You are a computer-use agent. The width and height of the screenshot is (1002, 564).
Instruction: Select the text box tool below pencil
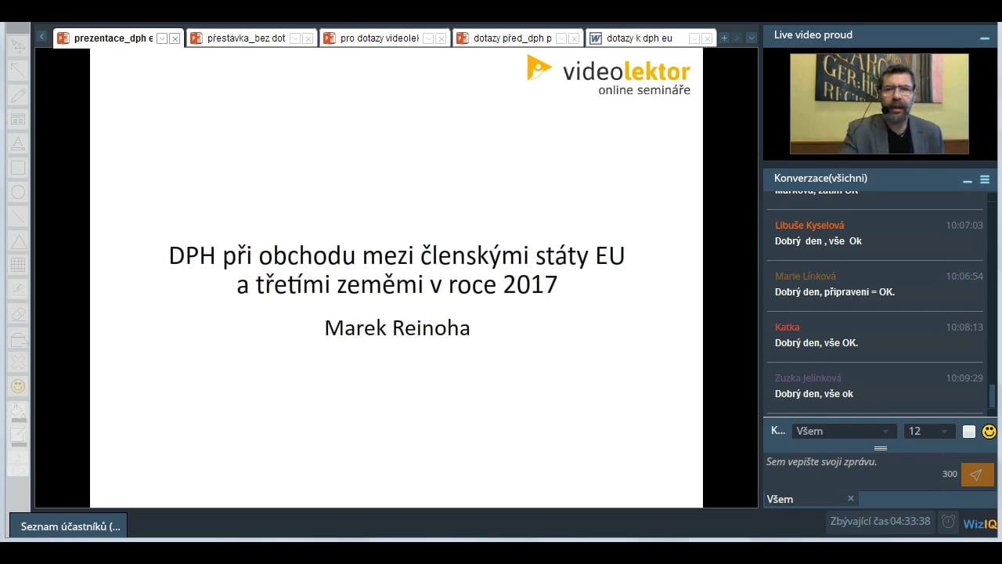pos(17,119)
